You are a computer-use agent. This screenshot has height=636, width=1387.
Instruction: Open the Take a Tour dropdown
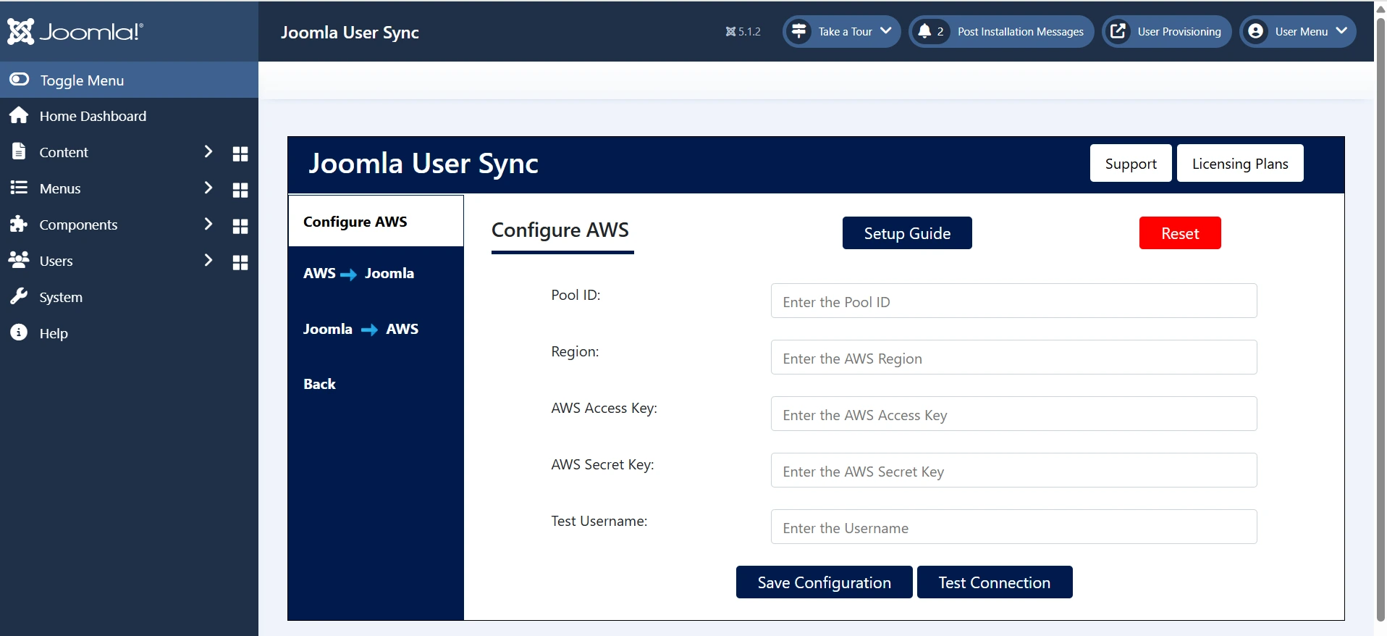point(842,31)
